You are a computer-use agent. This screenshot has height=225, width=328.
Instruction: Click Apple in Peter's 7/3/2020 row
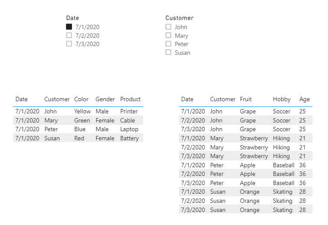pyautogui.click(x=248, y=183)
